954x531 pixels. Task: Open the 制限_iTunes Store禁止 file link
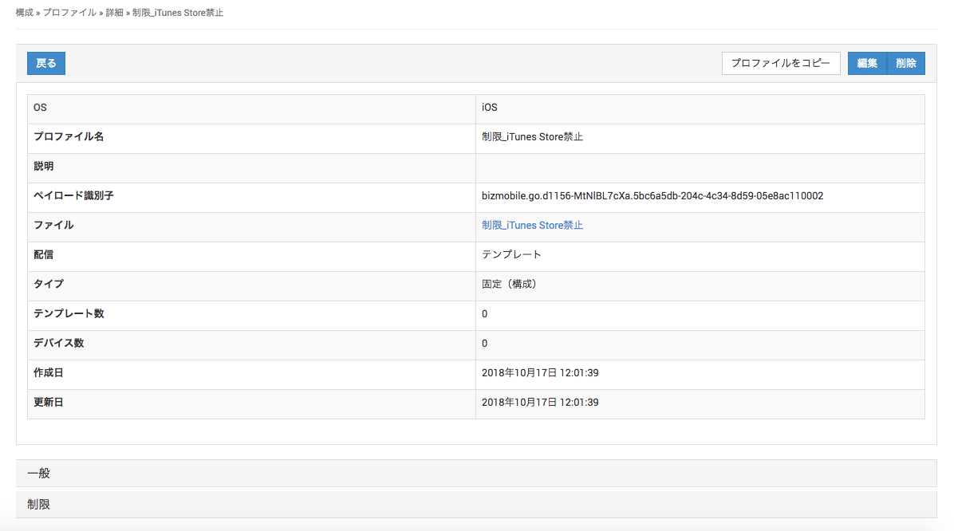coord(532,226)
